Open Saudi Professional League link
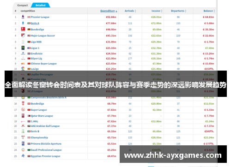Screen dimensions: 231x167 (x=46, y=150)
